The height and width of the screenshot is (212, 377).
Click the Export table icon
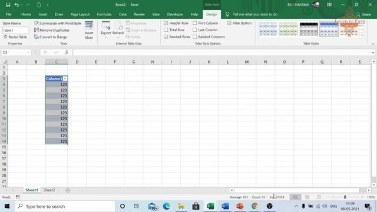[106, 25]
